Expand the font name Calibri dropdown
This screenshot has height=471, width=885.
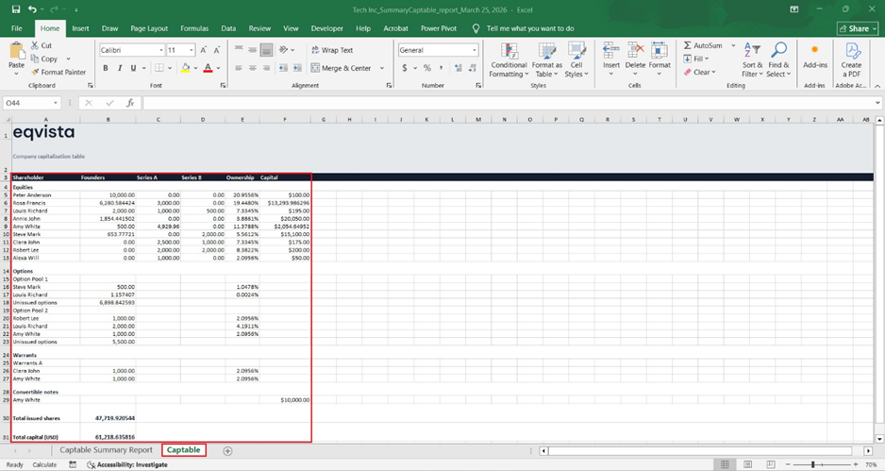[x=161, y=50]
